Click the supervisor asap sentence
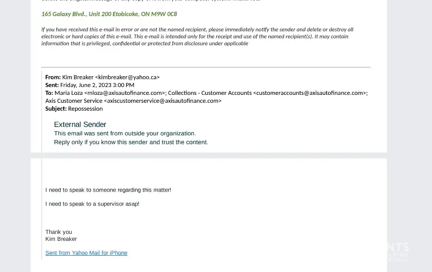Screen dimensions: 432x272 click(x=92, y=204)
